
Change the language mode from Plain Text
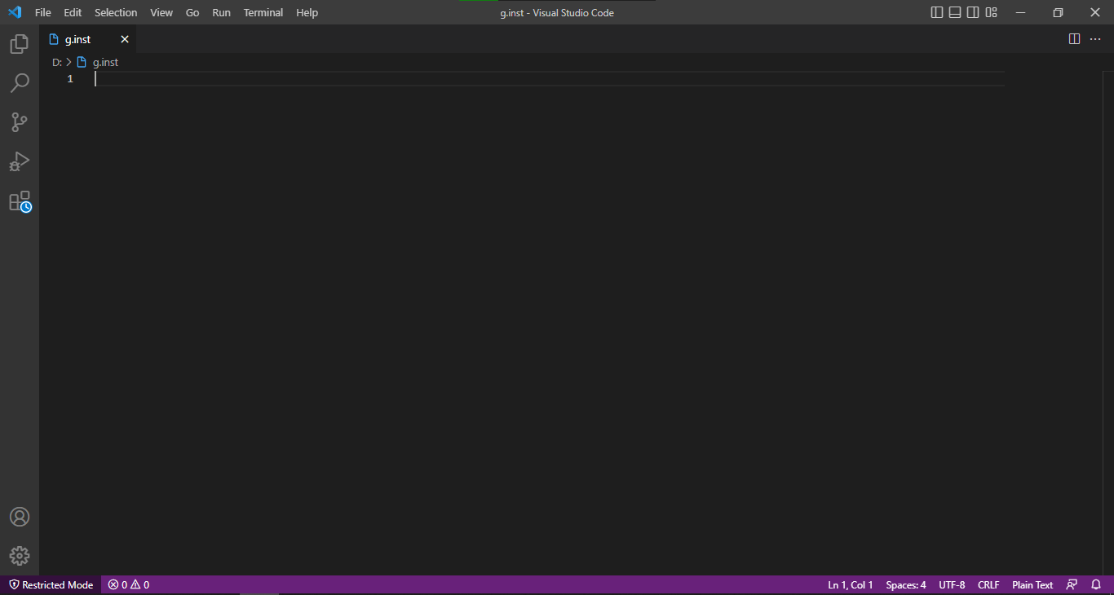coord(1032,584)
